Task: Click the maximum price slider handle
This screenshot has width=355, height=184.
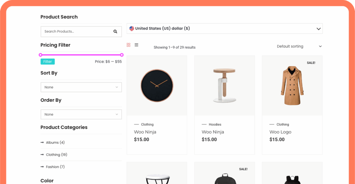Action: click(122, 55)
